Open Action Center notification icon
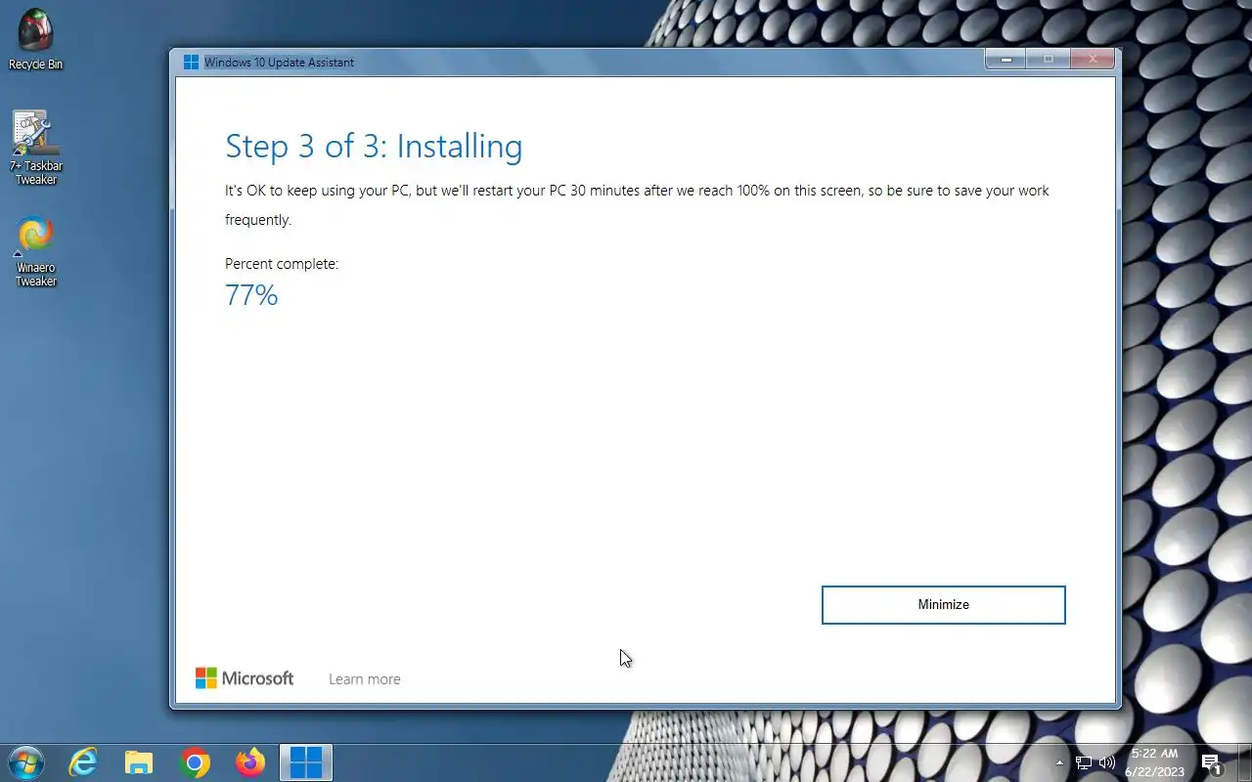The height and width of the screenshot is (782, 1252). coord(1212,763)
